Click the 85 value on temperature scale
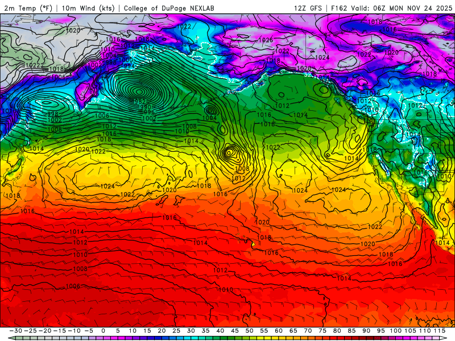Screen dimensions: 455x341 [x=351, y=331]
